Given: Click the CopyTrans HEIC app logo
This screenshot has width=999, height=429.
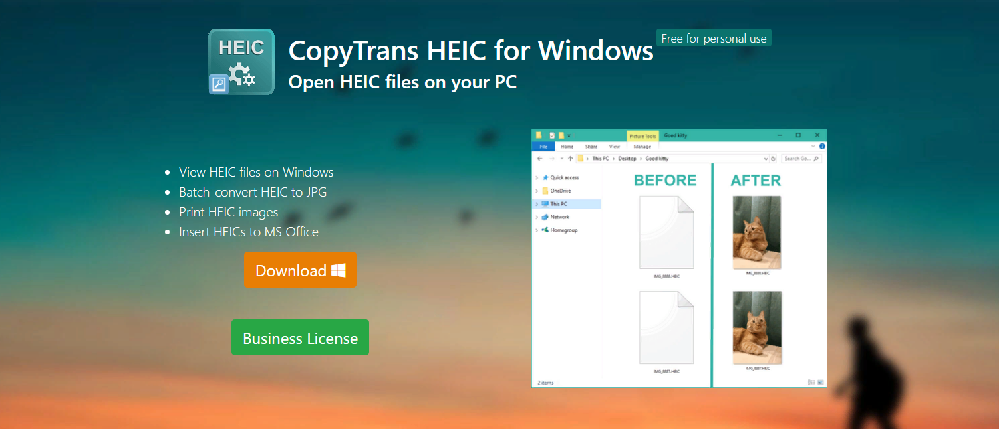Looking at the screenshot, I should pos(241,62).
